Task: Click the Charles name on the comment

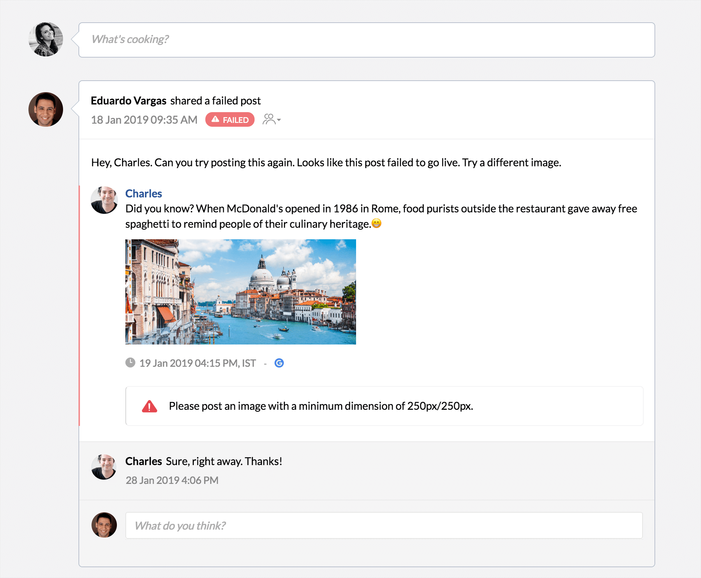Action: click(143, 461)
